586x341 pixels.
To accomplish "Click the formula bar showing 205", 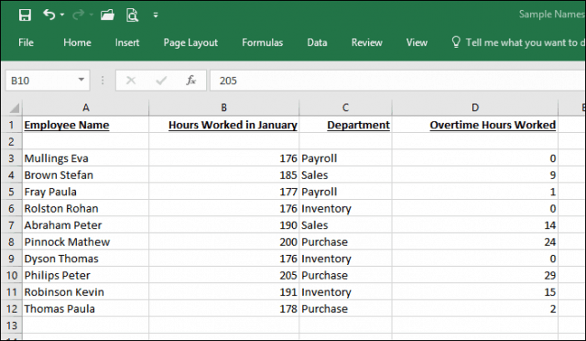I will [397, 81].
